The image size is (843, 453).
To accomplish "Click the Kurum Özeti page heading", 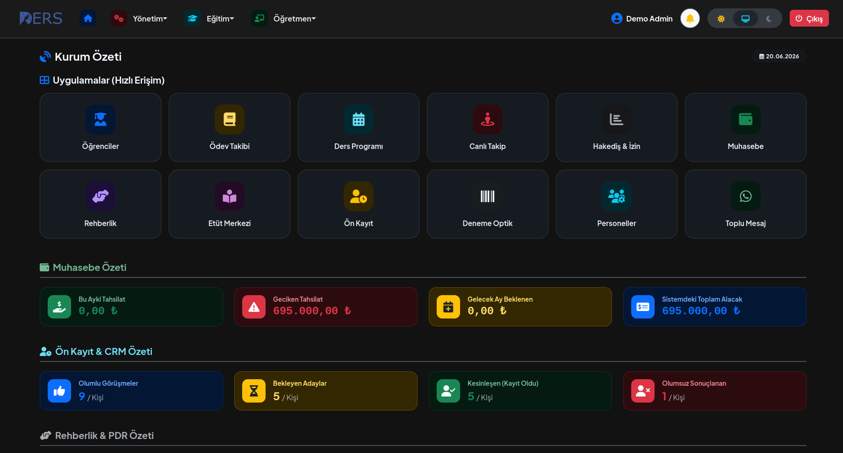I will point(88,57).
